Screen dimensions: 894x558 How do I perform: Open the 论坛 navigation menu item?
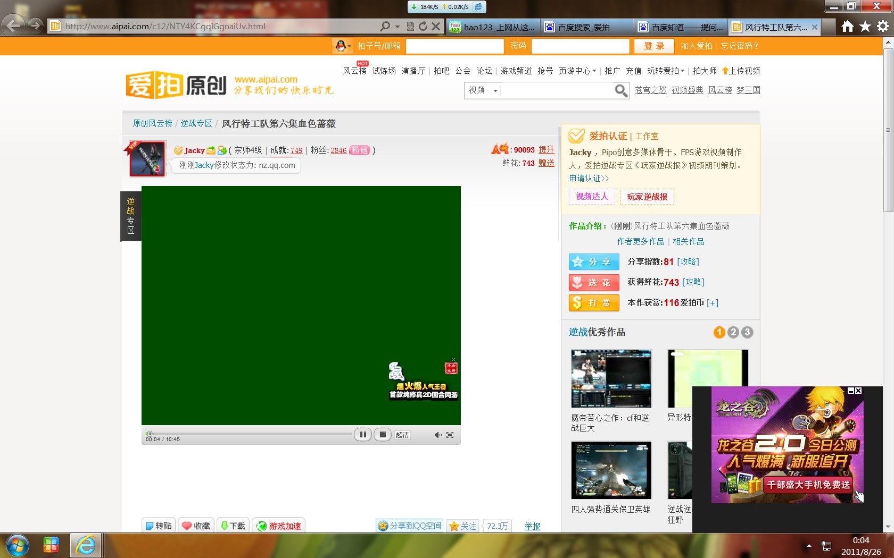pos(484,71)
